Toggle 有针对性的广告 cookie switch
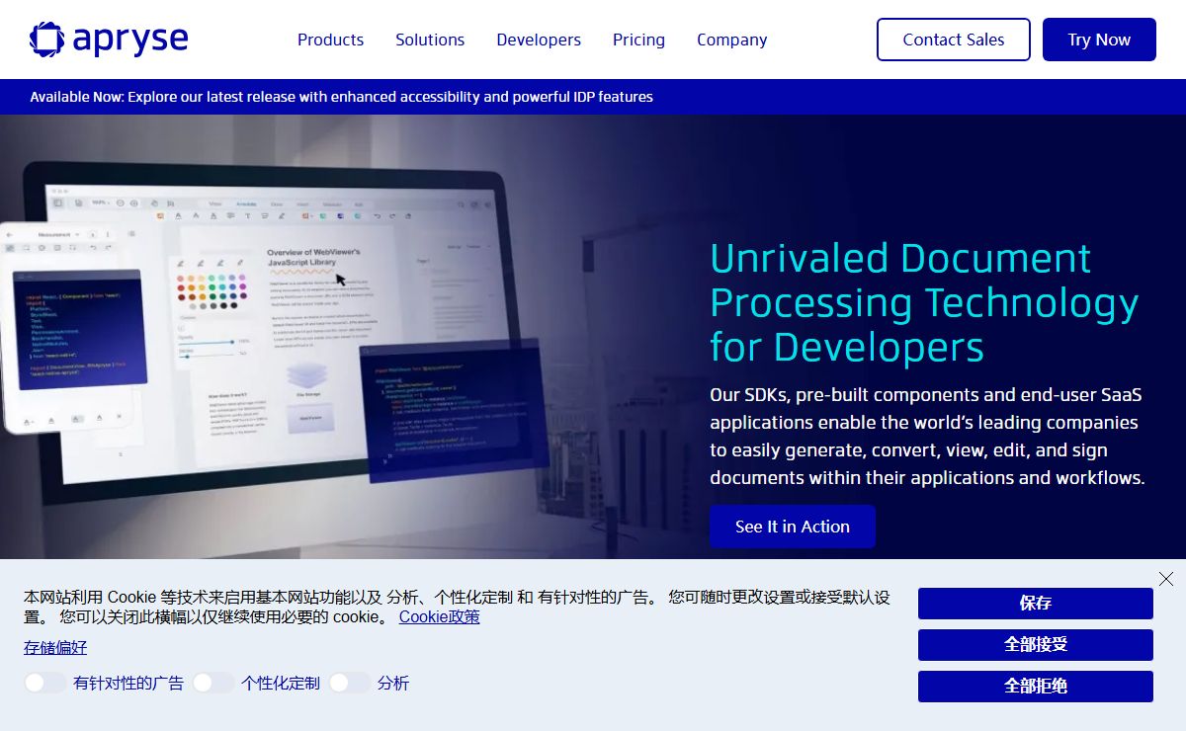 pos(45,683)
